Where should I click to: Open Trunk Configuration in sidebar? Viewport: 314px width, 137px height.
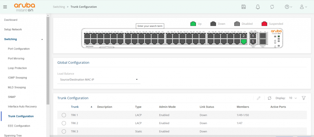[x=21, y=116]
